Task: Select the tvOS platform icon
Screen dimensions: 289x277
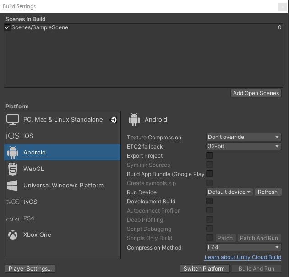Action: 13,202
